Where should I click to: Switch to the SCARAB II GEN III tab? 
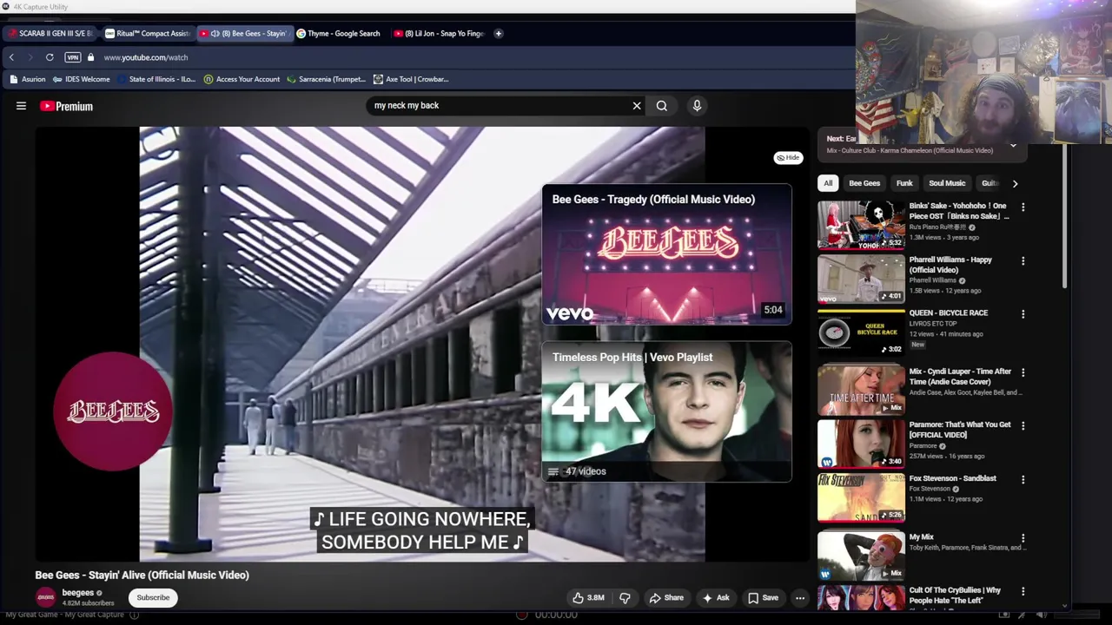50,34
